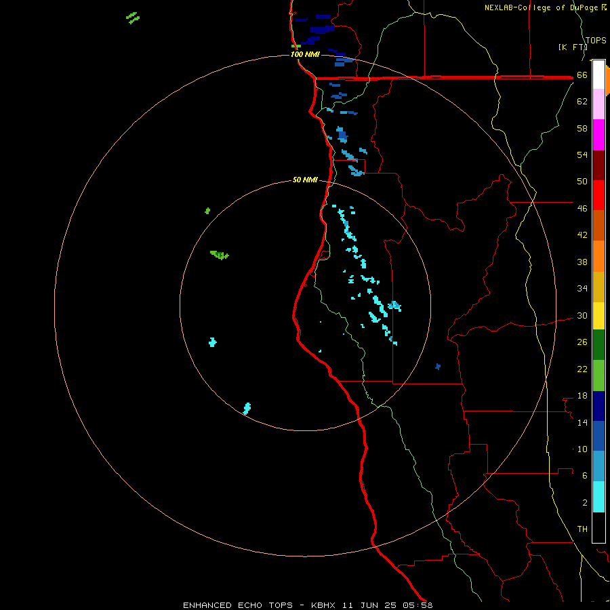Screen dimensions: 610x610
Task: Click the 14 legend value
Action: (x=582, y=422)
